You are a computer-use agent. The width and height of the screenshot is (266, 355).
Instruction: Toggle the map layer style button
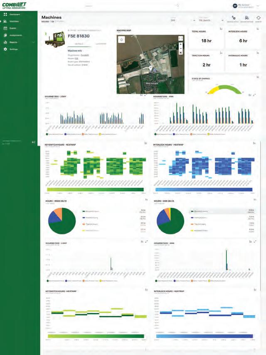pyautogui.click(x=122, y=40)
